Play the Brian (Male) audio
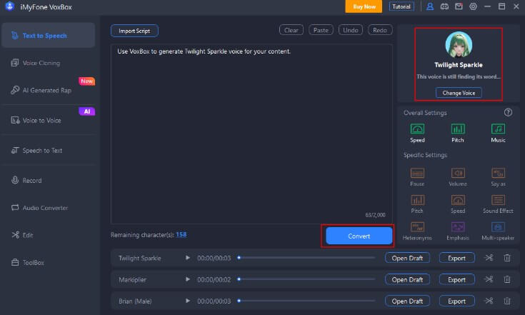525x315 pixels. [188, 301]
